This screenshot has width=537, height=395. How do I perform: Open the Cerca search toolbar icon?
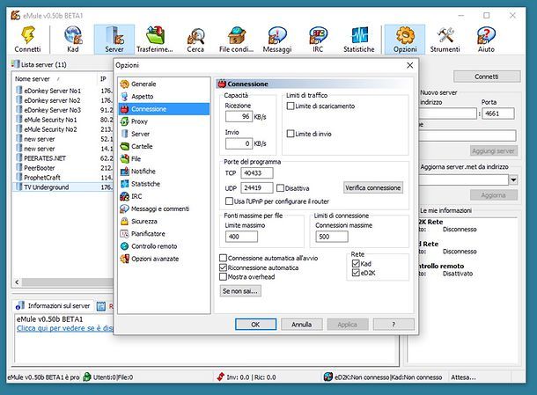coord(195,40)
